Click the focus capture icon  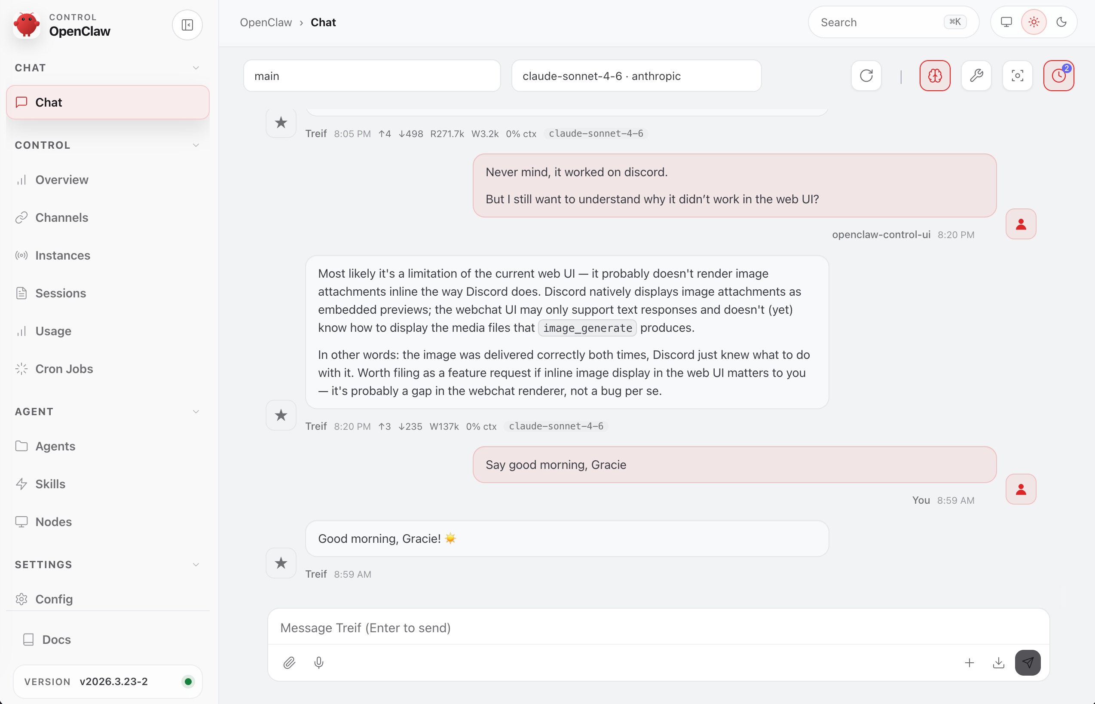click(x=1017, y=76)
